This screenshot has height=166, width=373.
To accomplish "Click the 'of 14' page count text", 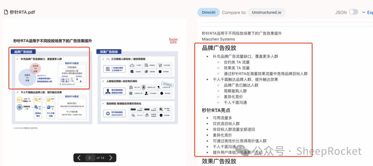I will tap(101, 158).
